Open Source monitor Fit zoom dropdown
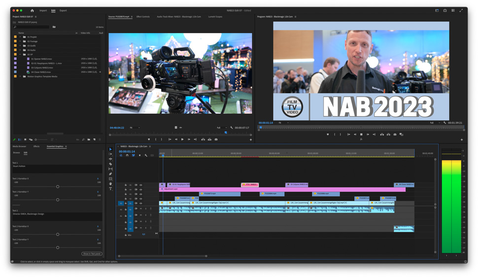Image resolution: width=478 pixels, height=277 pixels. pyautogui.click(x=135, y=127)
